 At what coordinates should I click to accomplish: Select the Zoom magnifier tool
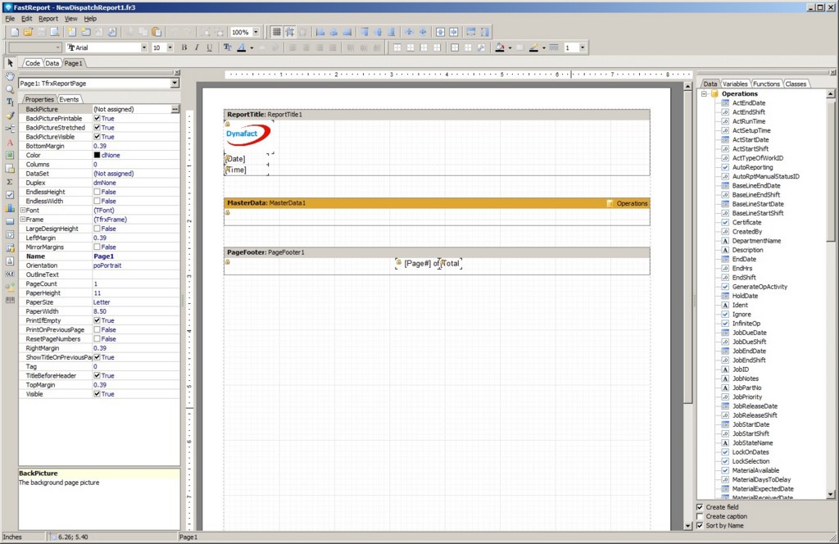click(x=10, y=89)
